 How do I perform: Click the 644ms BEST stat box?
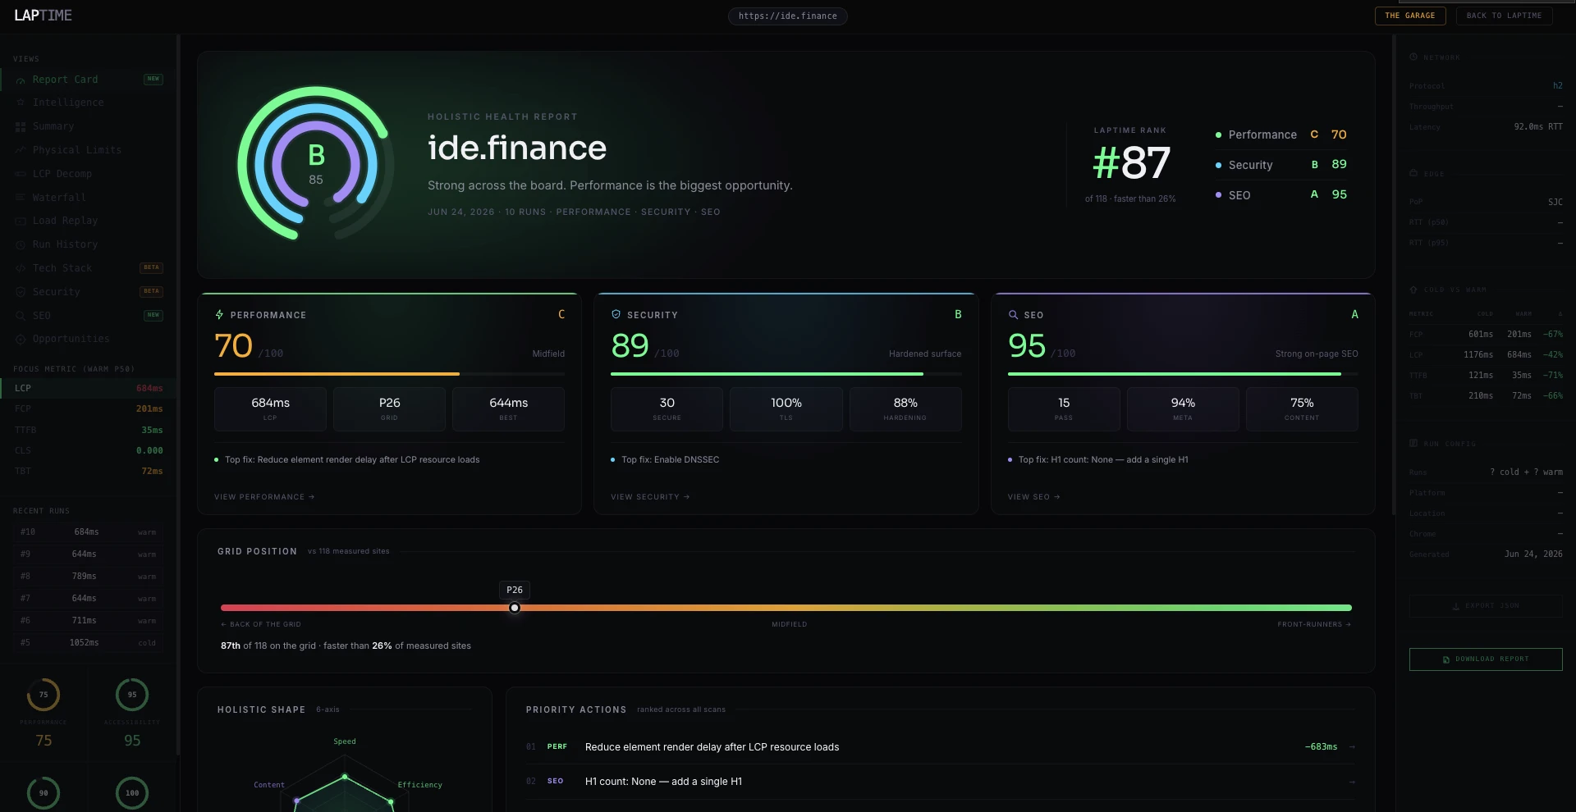(508, 409)
